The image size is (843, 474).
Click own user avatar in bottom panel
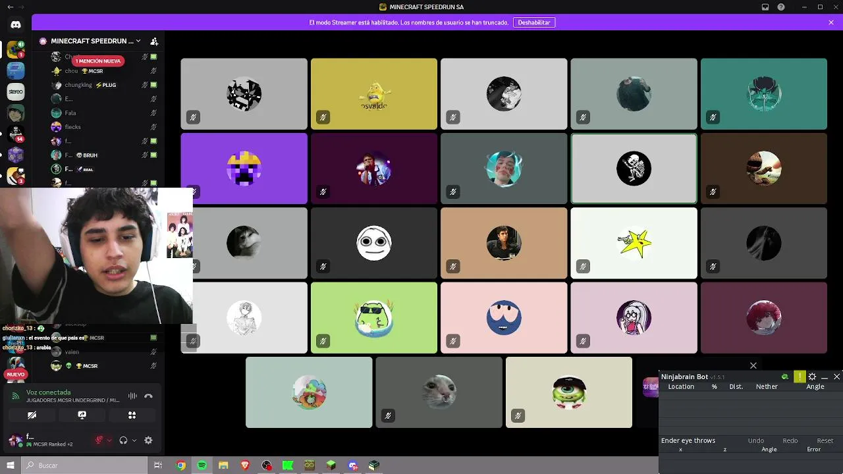(15, 440)
